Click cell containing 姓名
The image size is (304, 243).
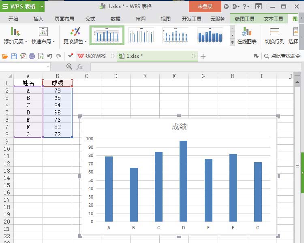pyautogui.click(x=28, y=83)
